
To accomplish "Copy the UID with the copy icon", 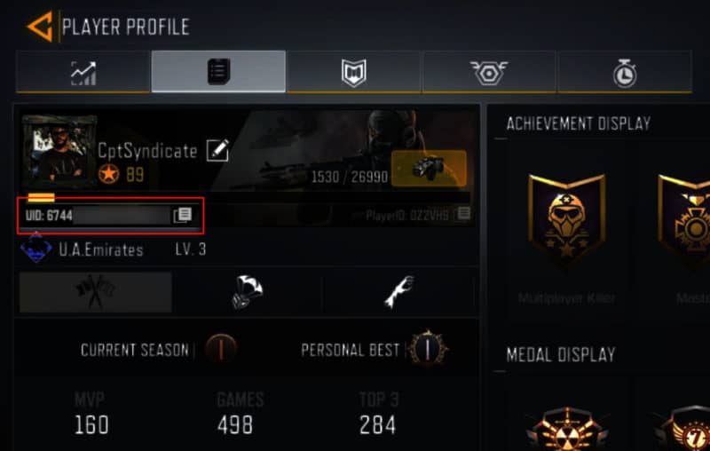I will coord(183,215).
